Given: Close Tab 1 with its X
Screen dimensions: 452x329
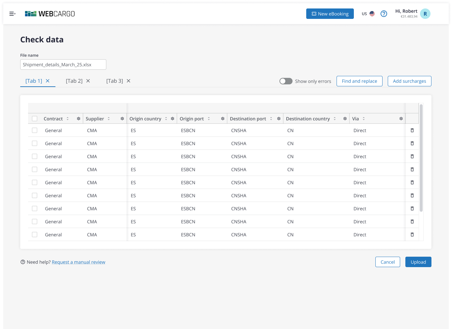Looking at the screenshot, I should tap(48, 81).
